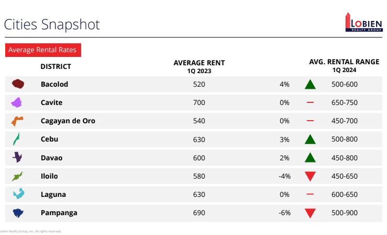Click the AVERAGE RENT 1Q 2023 header

[199, 66]
